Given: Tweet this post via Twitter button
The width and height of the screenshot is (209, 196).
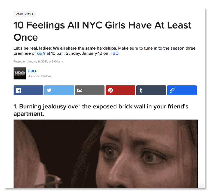Looking at the screenshot, I should point(59,90).
